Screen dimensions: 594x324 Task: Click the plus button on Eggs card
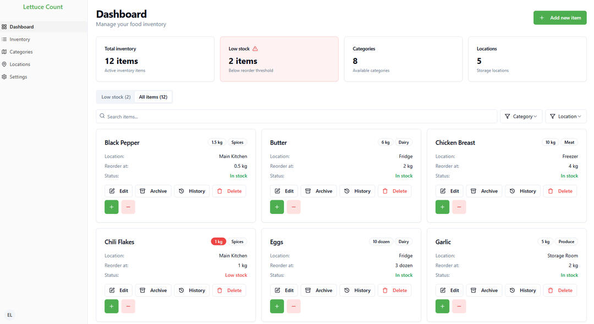point(277,306)
